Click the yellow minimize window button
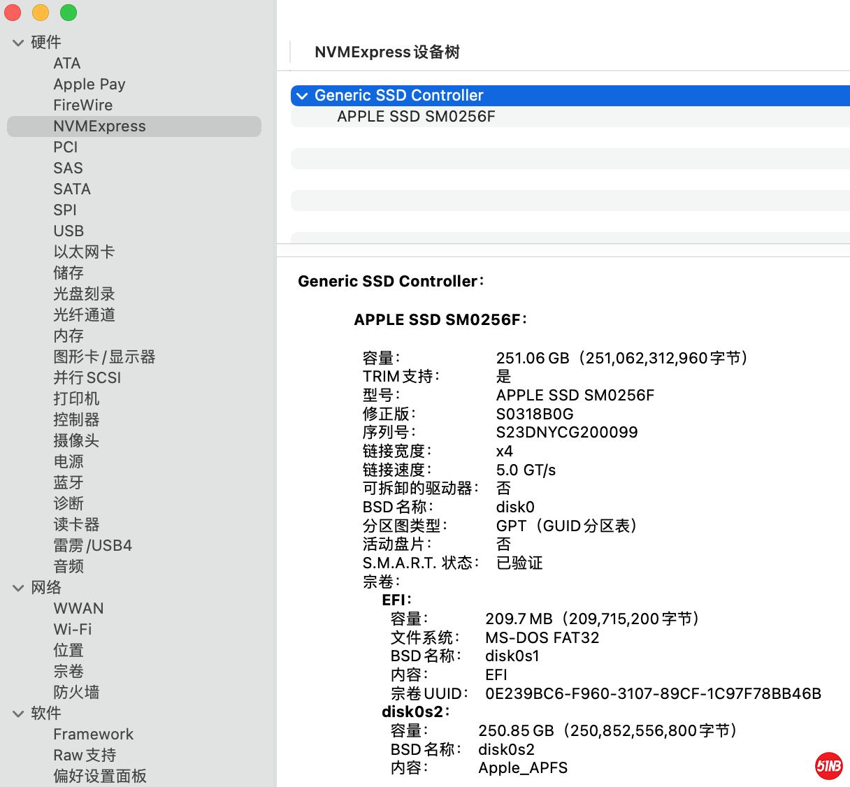The width and height of the screenshot is (850, 787). (41, 13)
